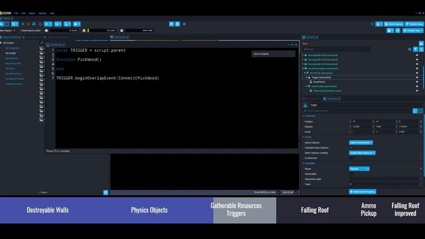Toggle the Interactable checkbox
This screenshot has height=239, width=425.
[x=351, y=174]
